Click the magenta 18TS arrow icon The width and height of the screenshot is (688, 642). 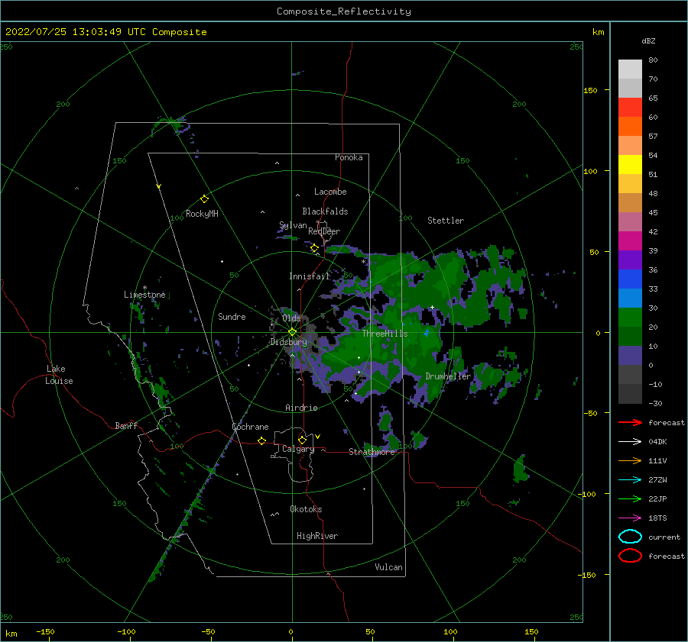[630, 518]
